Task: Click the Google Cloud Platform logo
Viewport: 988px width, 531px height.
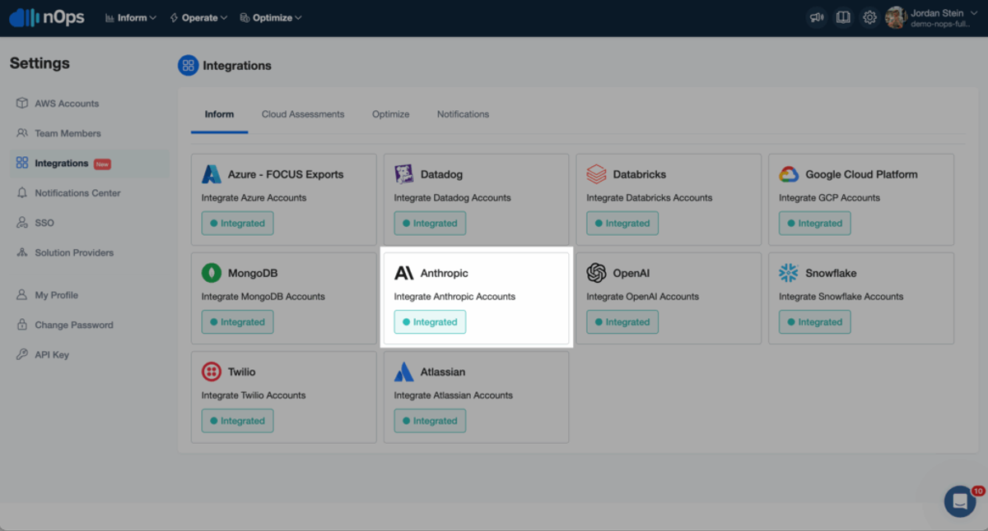Action: click(789, 174)
